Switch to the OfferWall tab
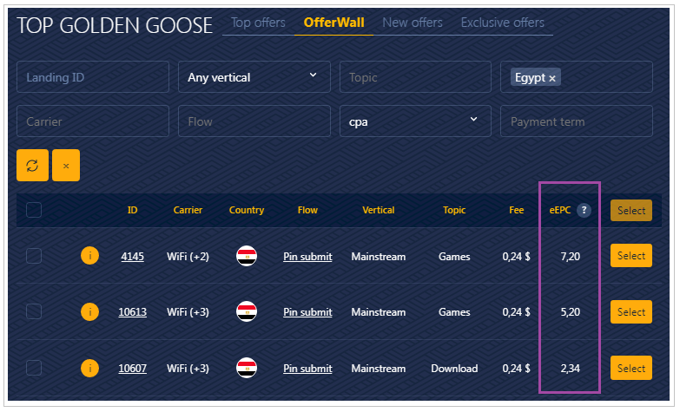 pos(334,23)
